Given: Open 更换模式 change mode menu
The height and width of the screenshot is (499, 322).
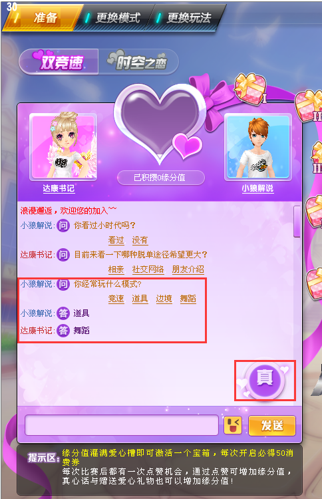Looking at the screenshot, I should (114, 18).
